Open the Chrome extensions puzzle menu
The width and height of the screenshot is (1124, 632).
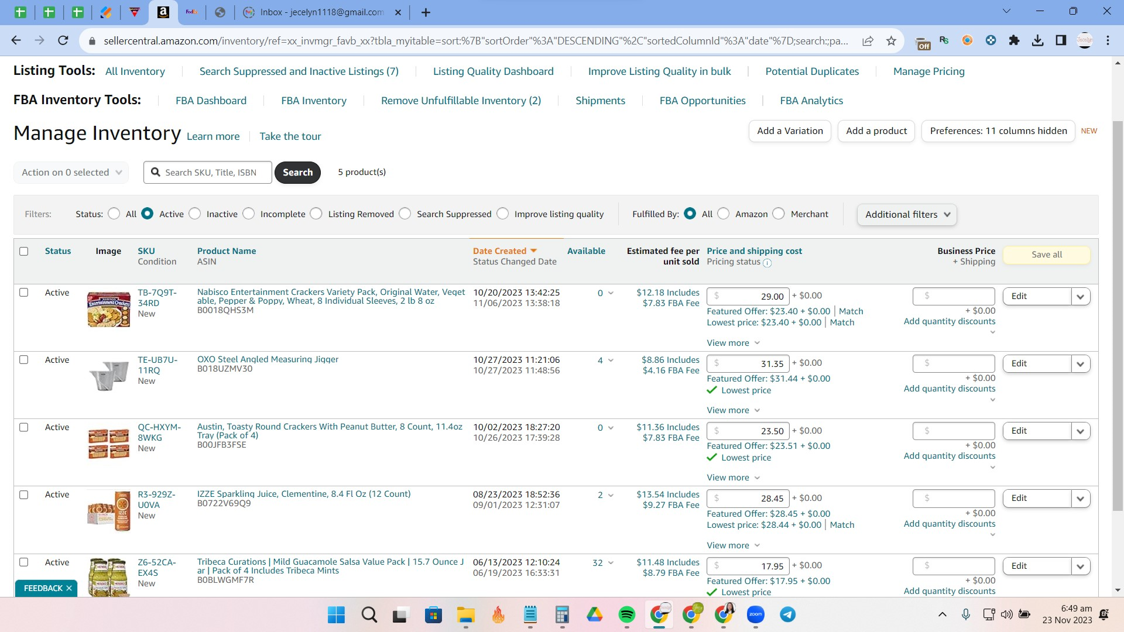[1014, 40]
